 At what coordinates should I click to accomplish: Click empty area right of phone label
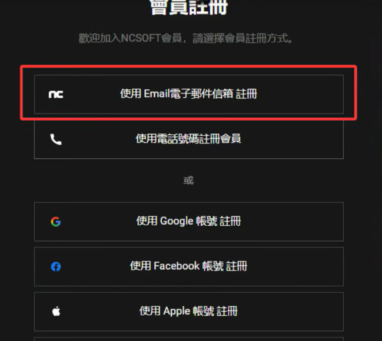(293, 139)
